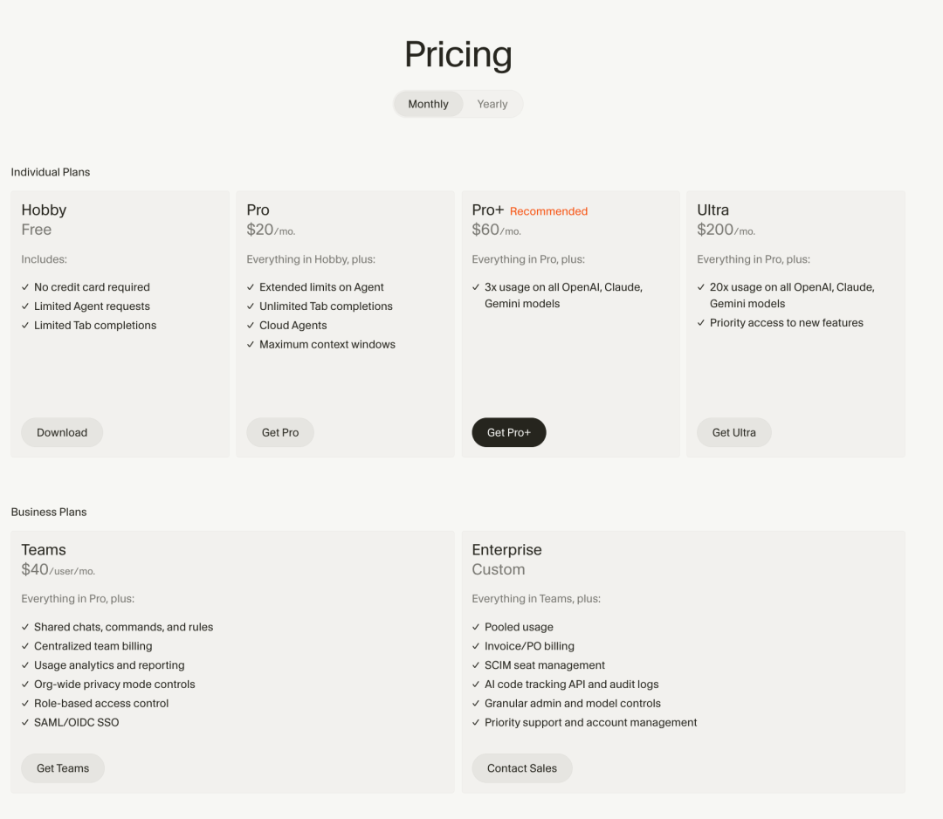Click the checkmark beside Unlimited Tab completions
943x819 pixels.
click(251, 306)
